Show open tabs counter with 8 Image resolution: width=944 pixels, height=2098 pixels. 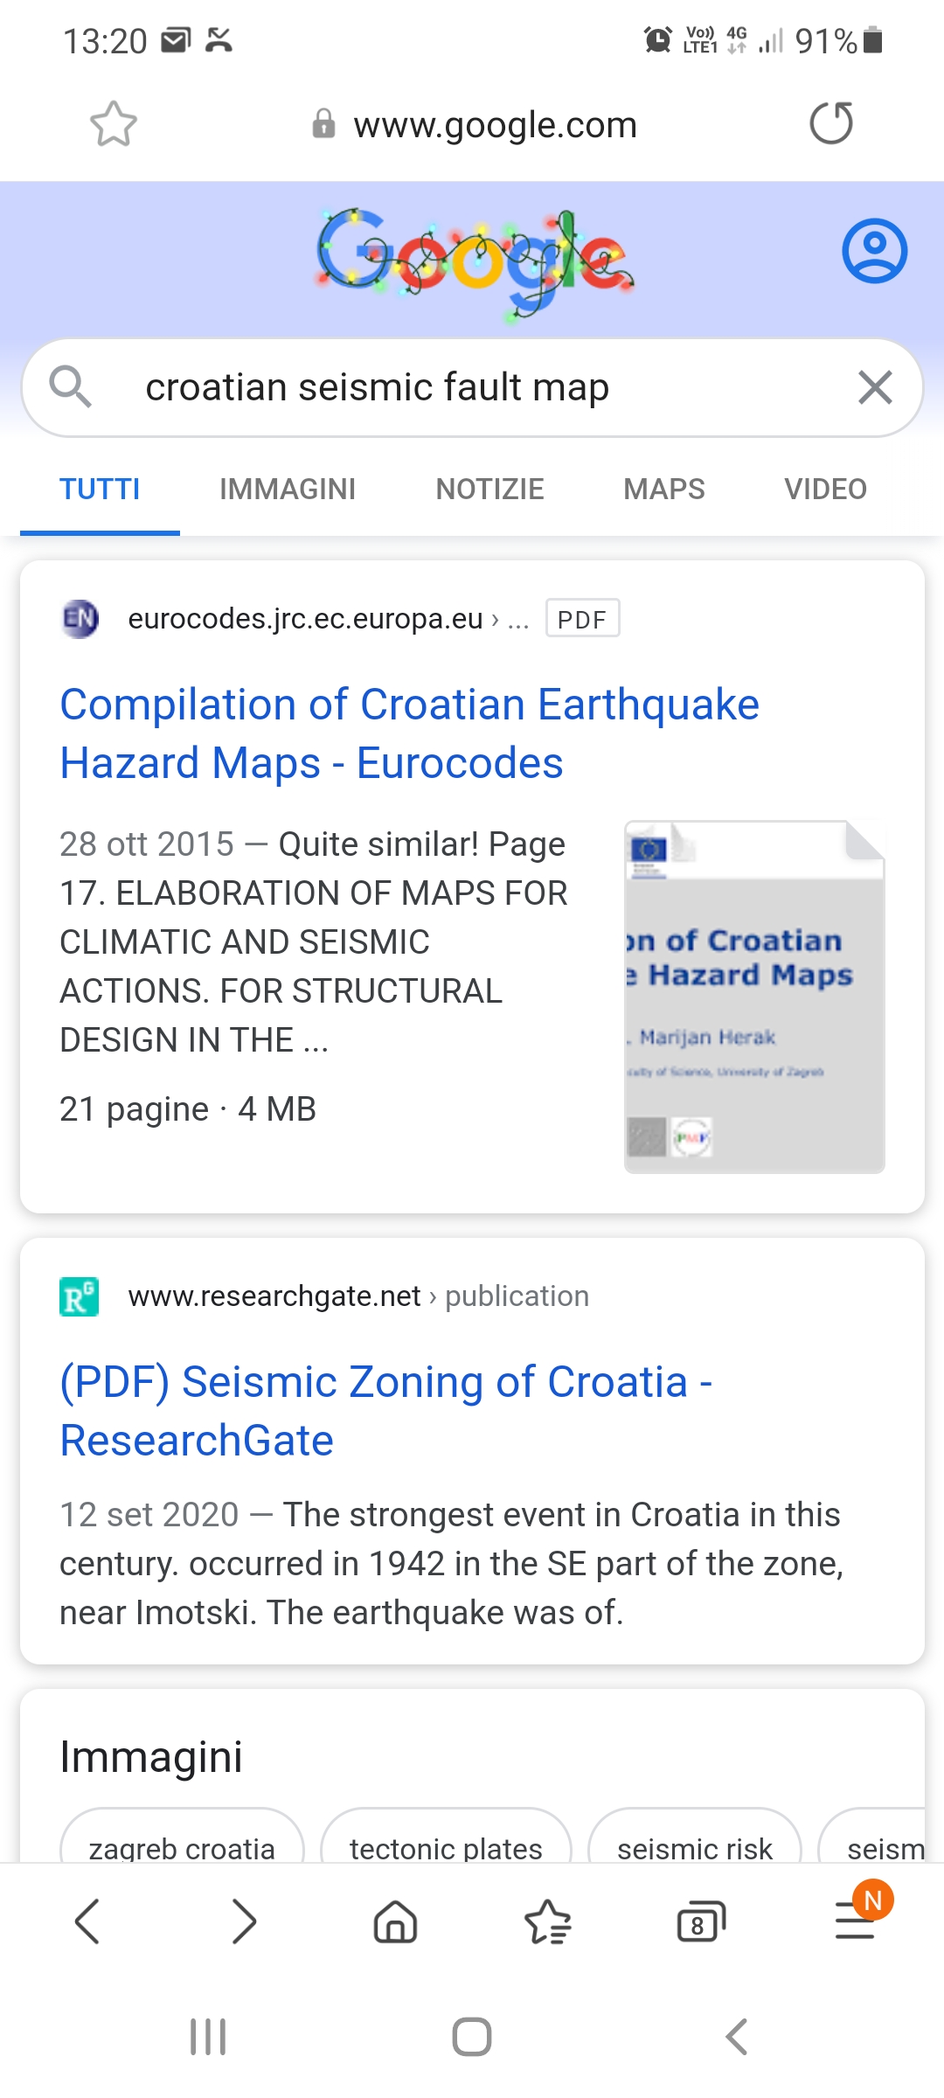(701, 1921)
